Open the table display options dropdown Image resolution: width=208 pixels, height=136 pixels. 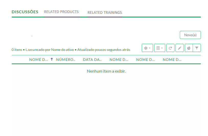[159, 48]
